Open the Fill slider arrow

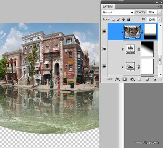click(x=159, y=19)
